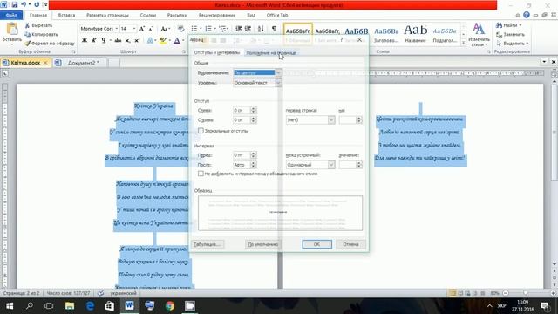Screen dimensions: 558x314
Task: Open the Файл tab
Action: (x=11, y=16)
